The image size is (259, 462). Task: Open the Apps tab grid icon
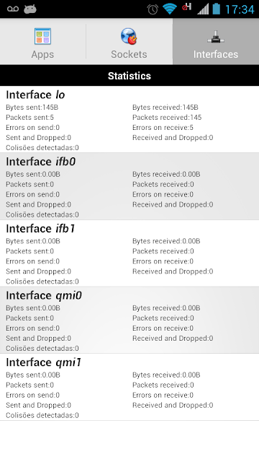coord(42,37)
